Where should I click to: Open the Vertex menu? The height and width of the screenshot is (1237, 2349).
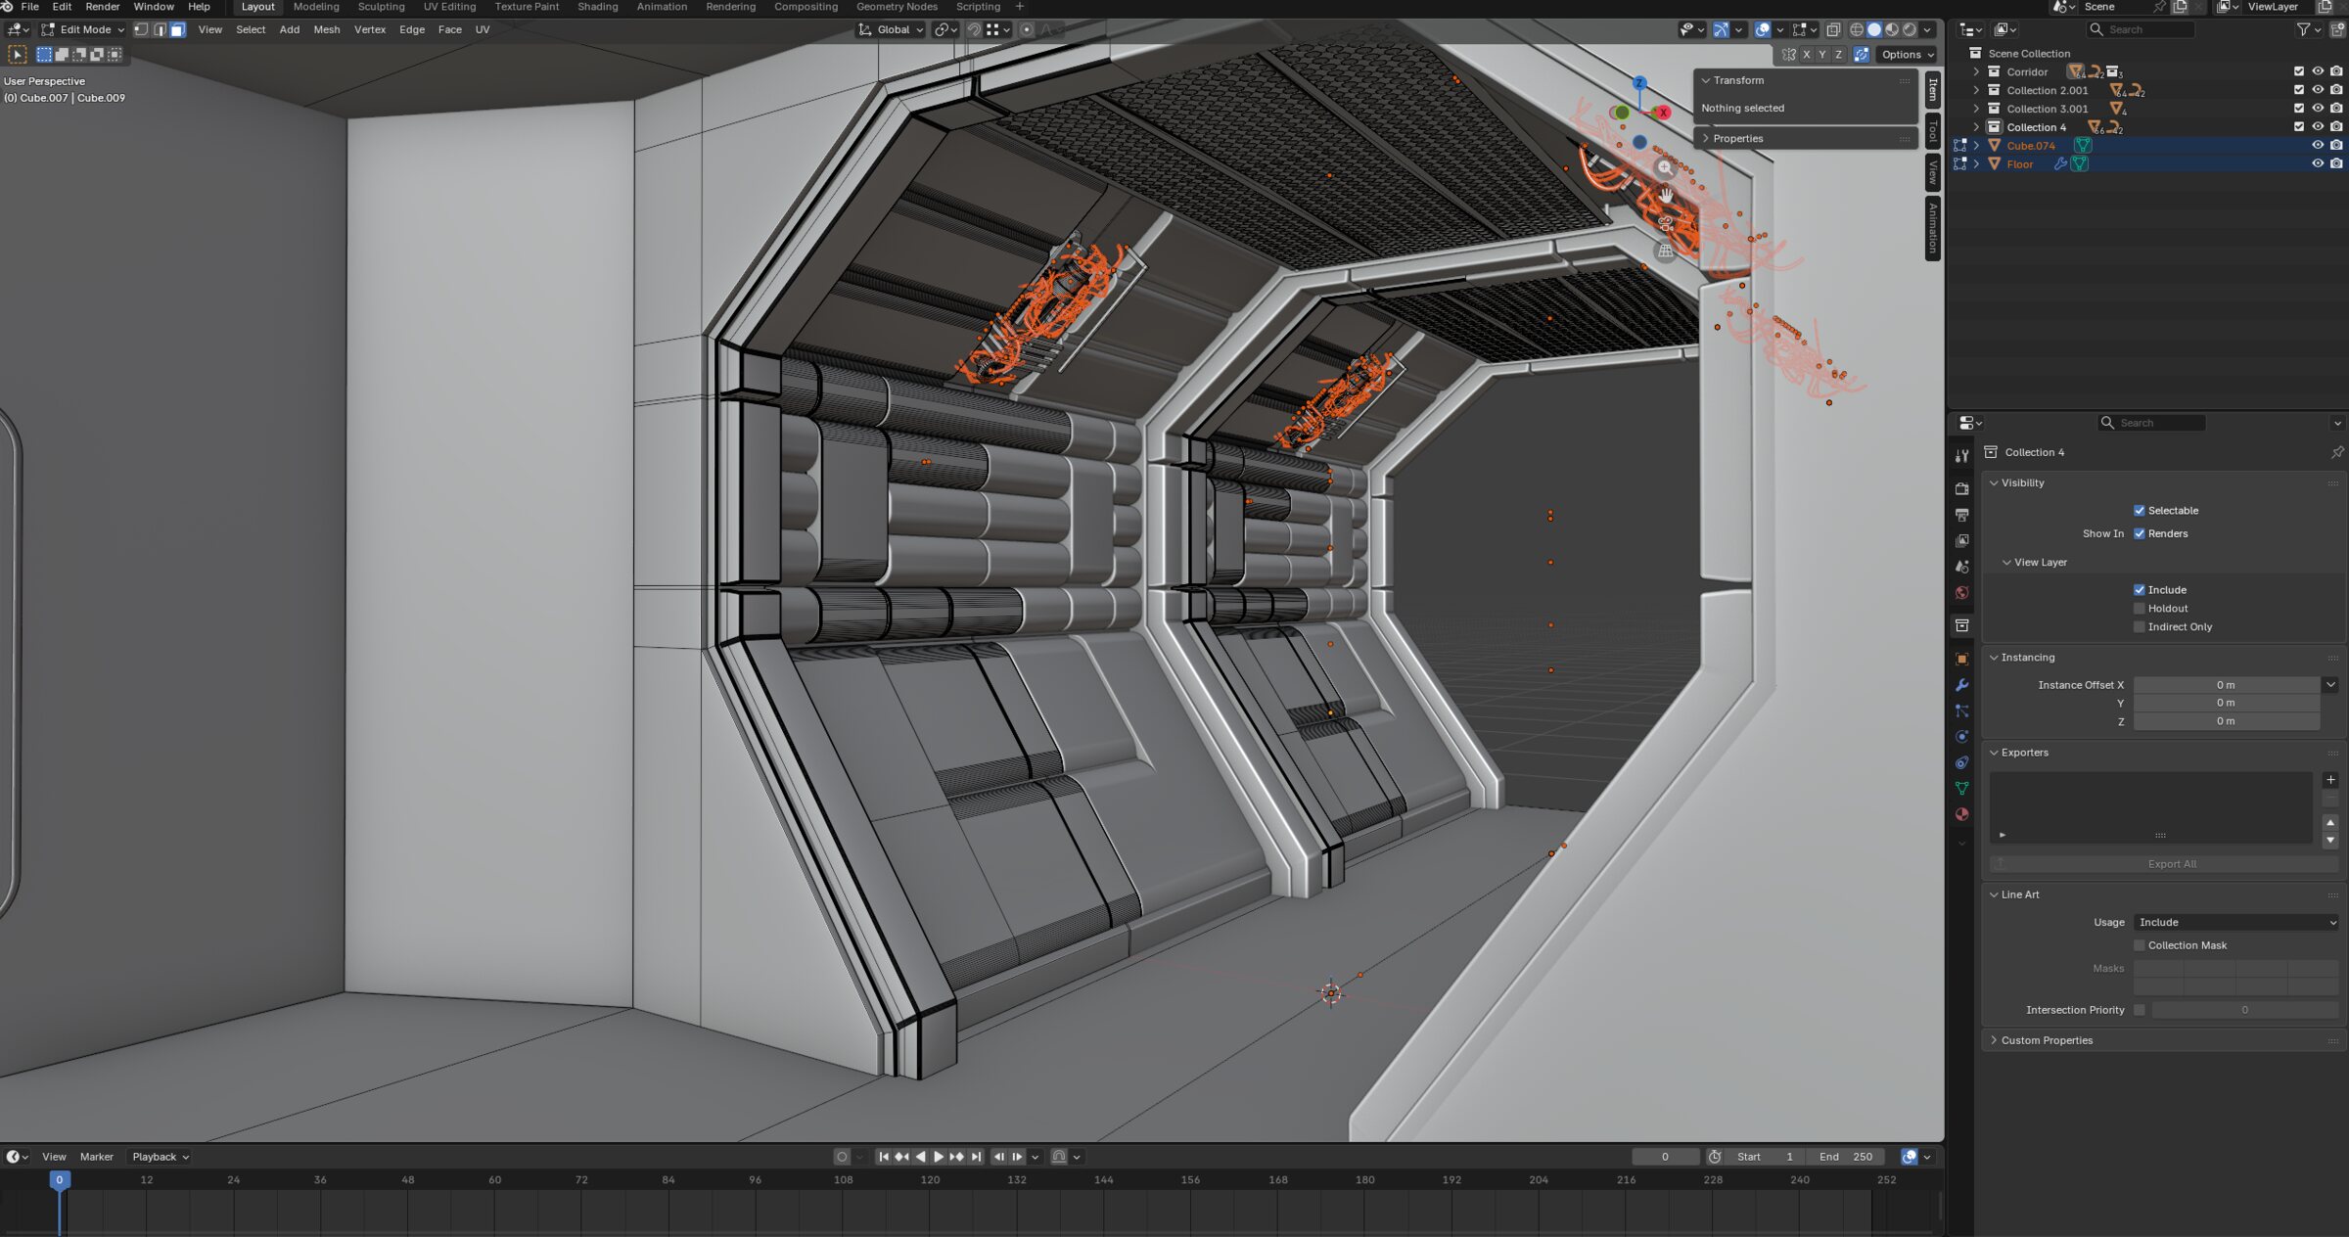pos(369,29)
